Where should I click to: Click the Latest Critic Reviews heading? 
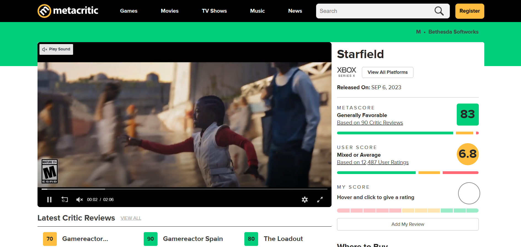click(x=76, y=218)
